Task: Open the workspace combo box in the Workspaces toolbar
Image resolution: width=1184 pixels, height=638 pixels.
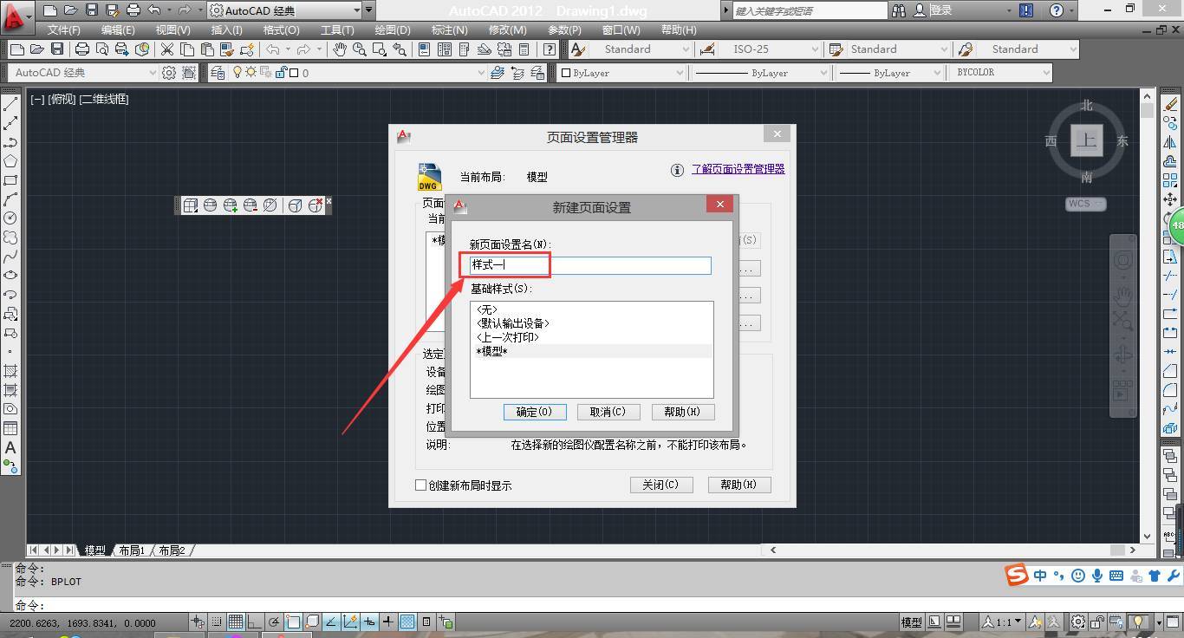Action: click(x=85, y=73)
